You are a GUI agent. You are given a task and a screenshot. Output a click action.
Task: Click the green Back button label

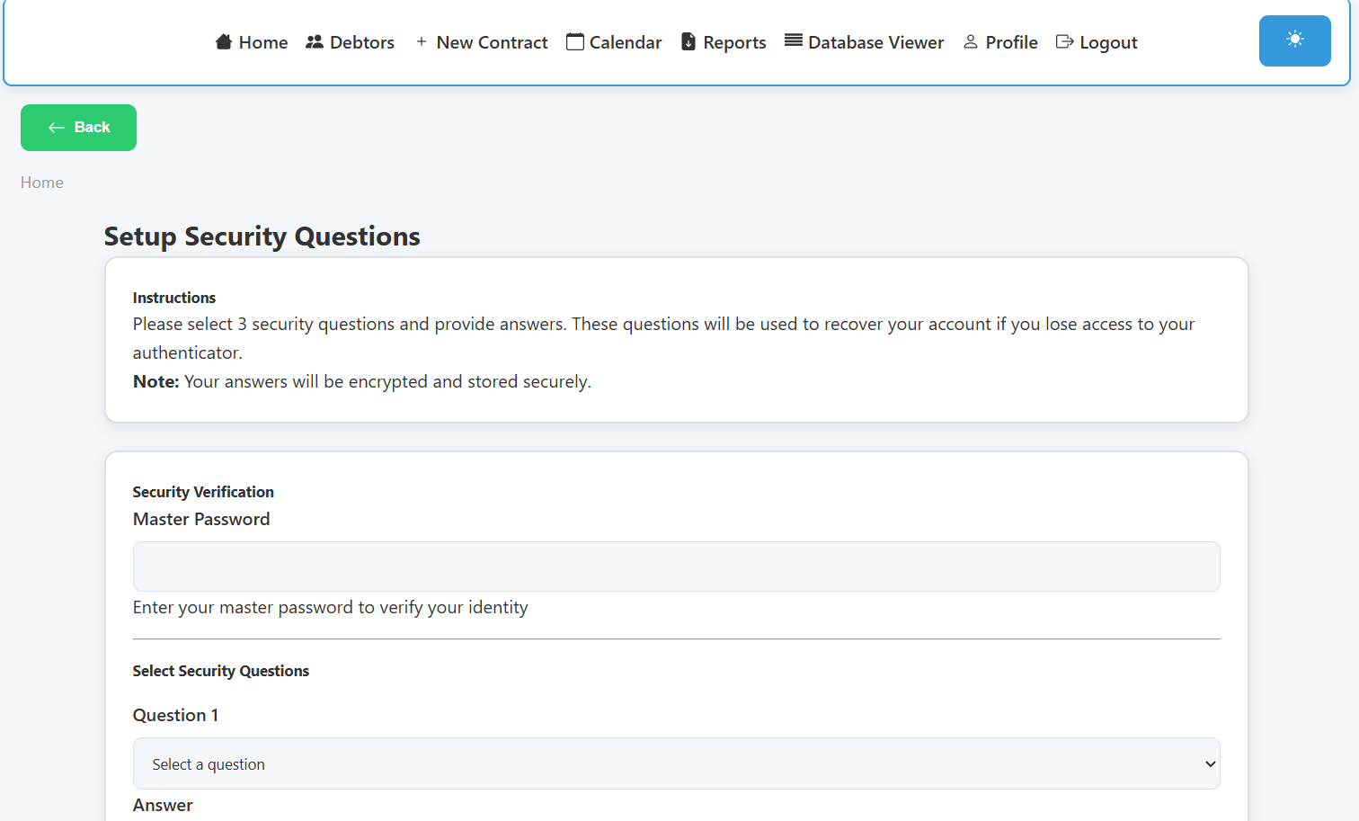point(92,128)
